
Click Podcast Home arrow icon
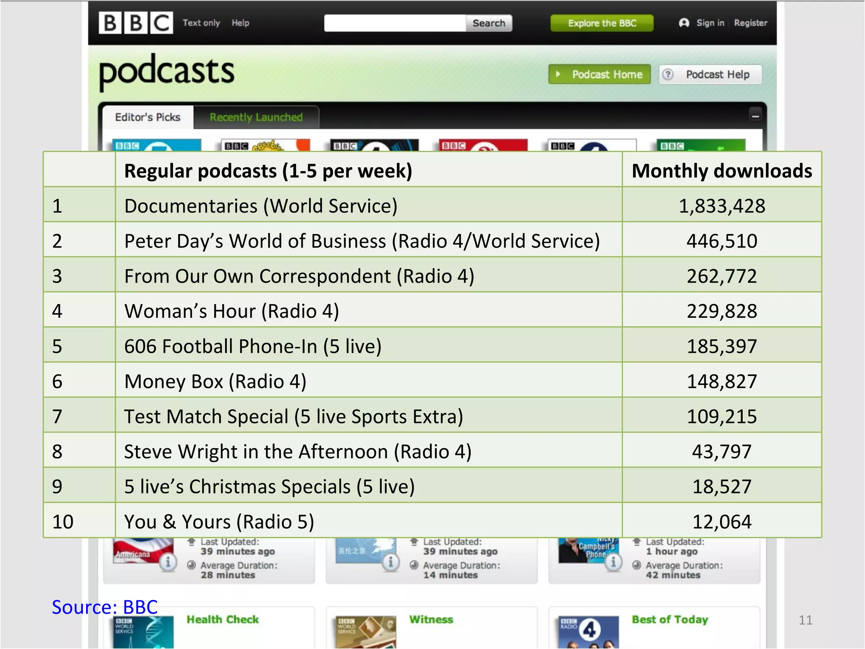pos(558,74)
